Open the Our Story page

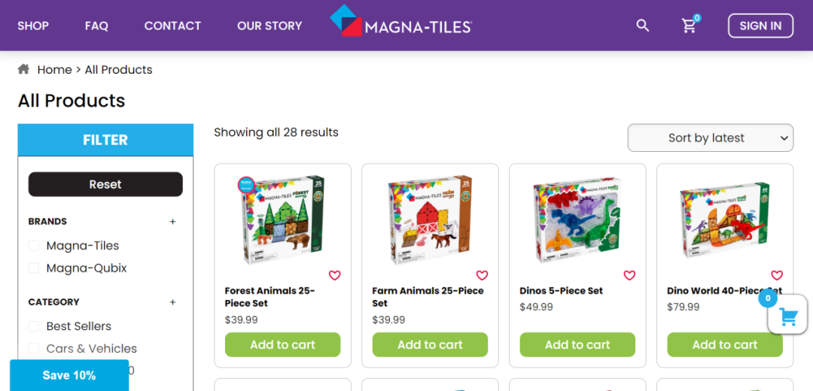(269, 26)
